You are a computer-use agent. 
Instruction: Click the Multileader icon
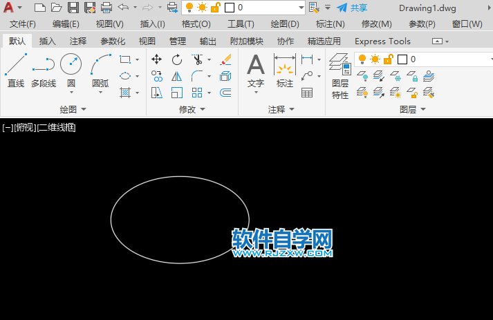click(307, 76)
